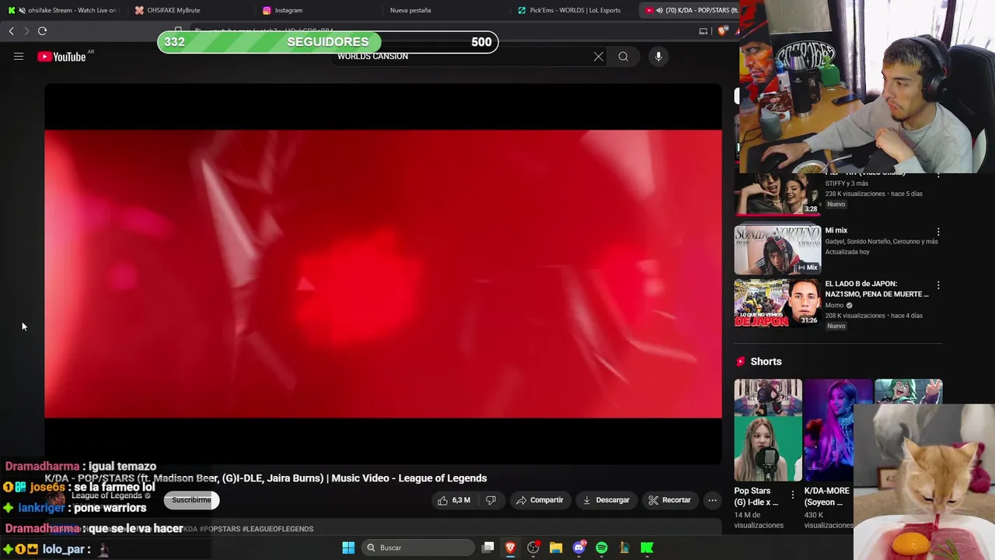
Task: Open the three-dot more actions under video
Action: coord(712,500)
